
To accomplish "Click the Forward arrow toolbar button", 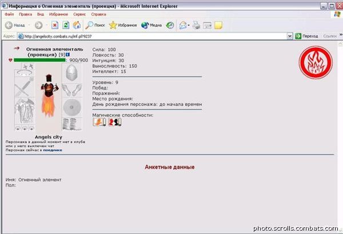I will [38, 25].
